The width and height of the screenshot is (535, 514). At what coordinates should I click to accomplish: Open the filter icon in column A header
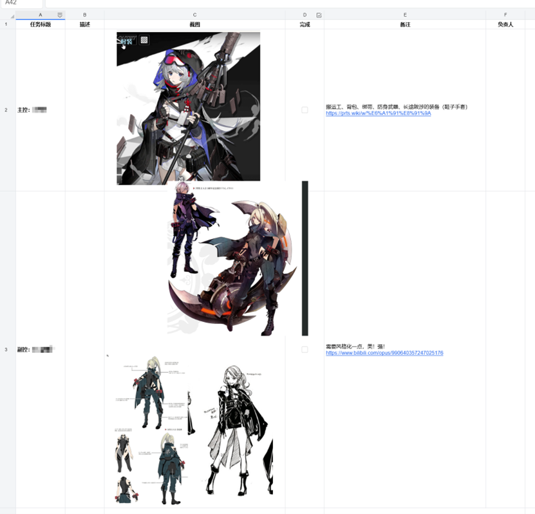60,15
